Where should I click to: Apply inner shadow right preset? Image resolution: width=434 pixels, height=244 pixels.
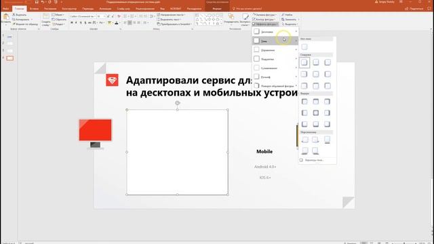point(328,113)
